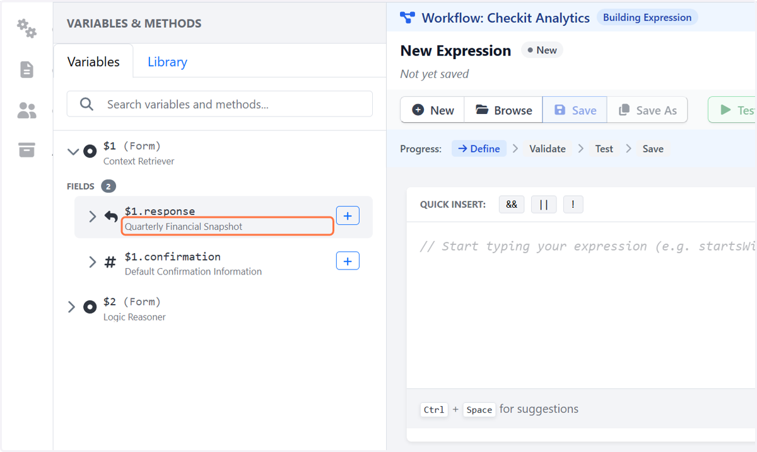Screen dimensions: 757x452
Task: Open the users sidebar icon
Action: 26,111
